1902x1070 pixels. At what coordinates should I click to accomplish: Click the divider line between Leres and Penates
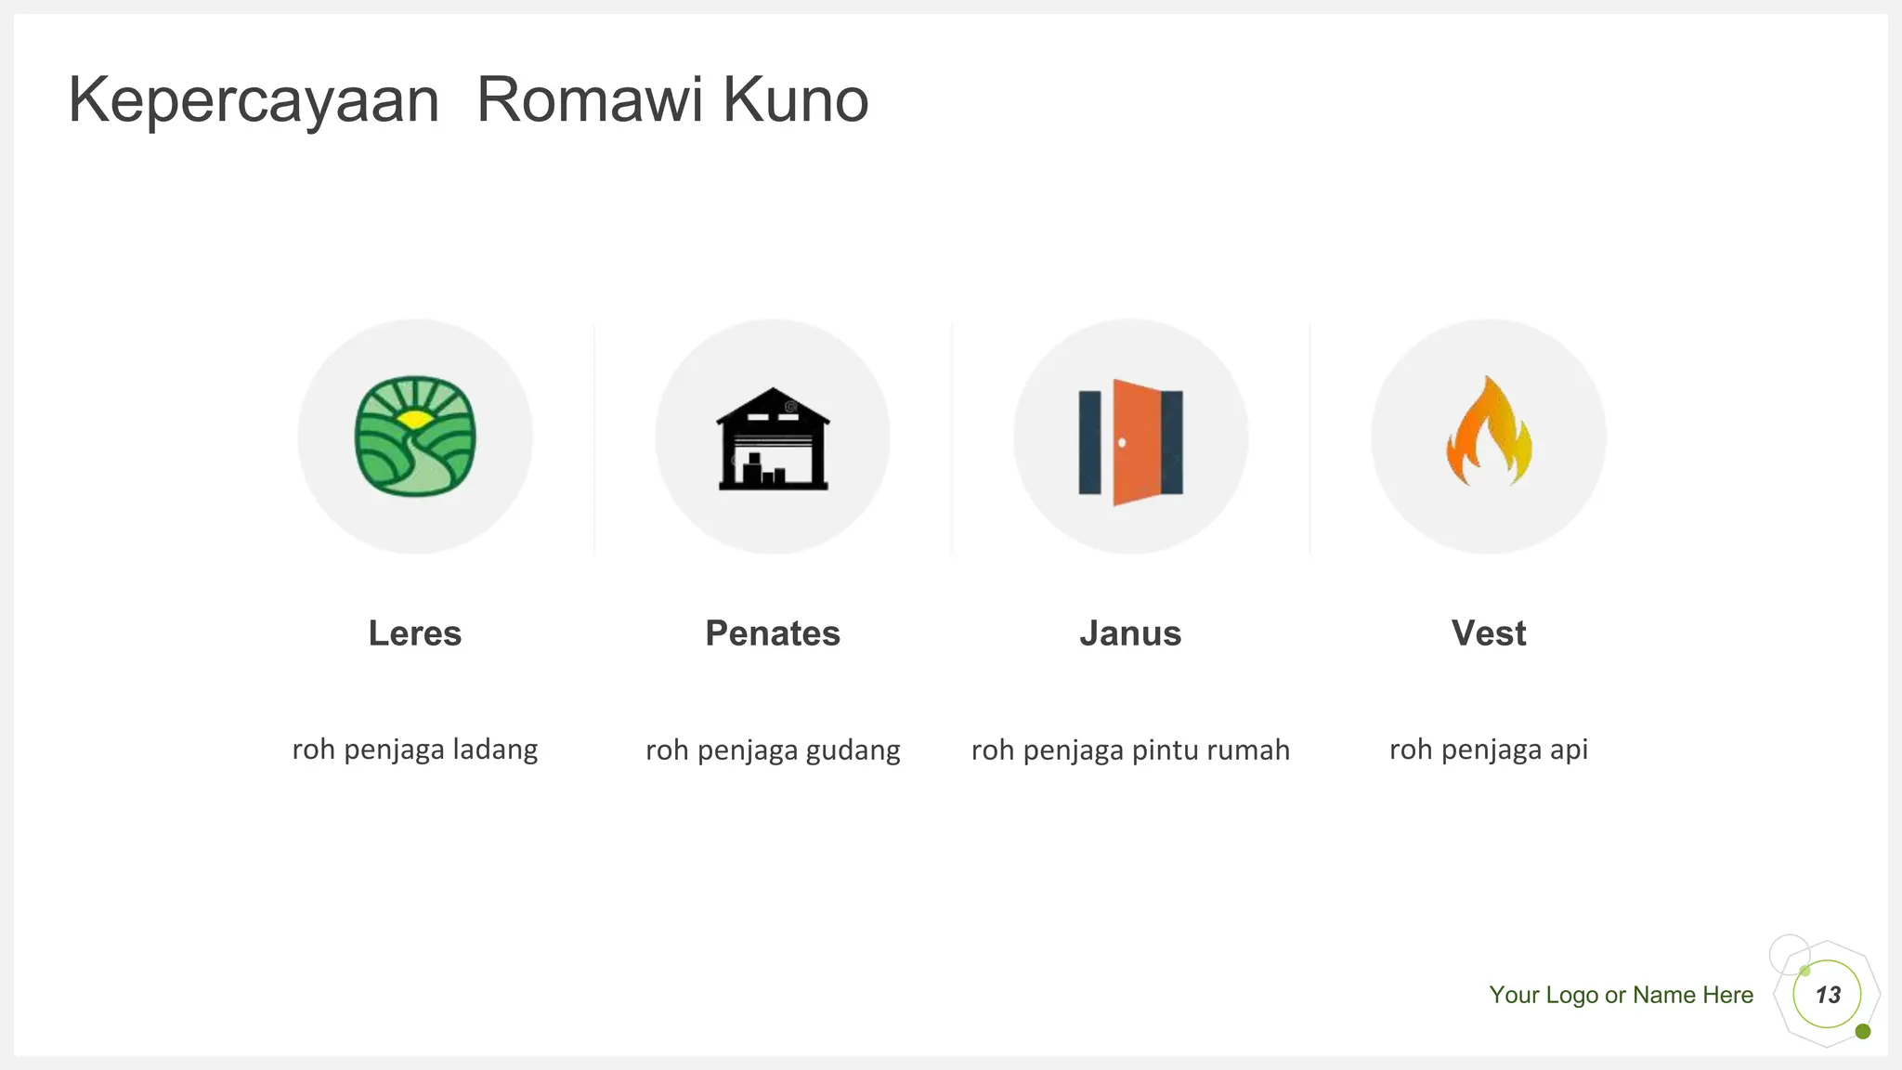coord(594,438)
